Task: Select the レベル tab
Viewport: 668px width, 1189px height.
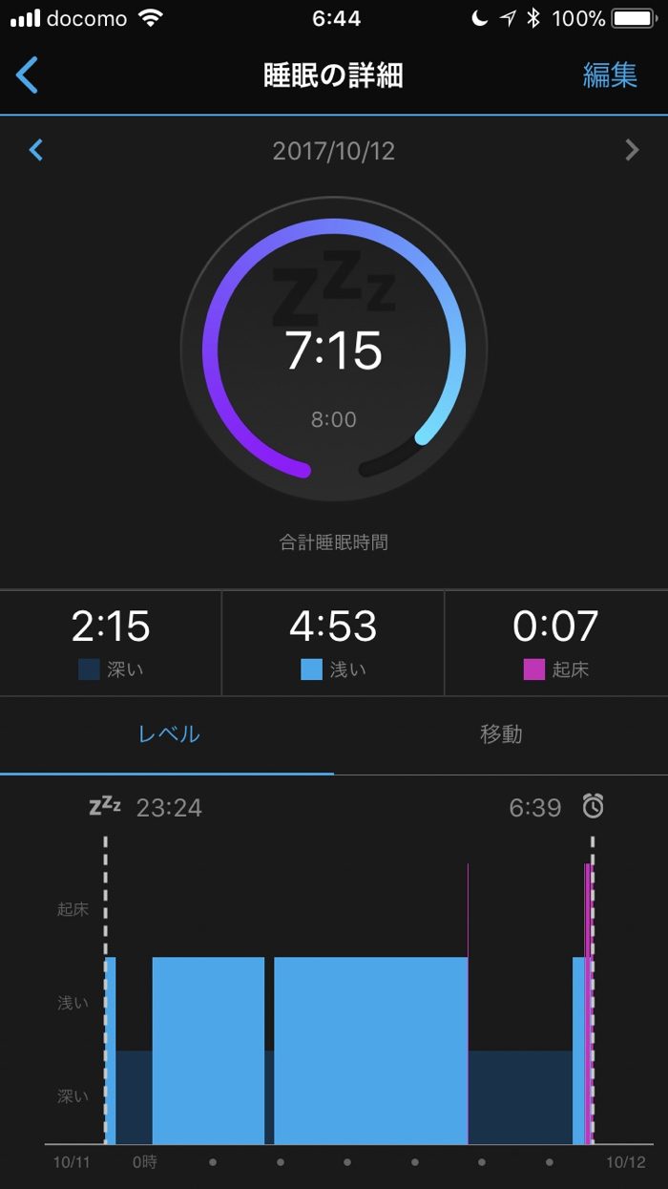Action: [169, 734]
